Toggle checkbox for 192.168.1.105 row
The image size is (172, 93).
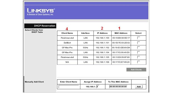pos(139,57)
